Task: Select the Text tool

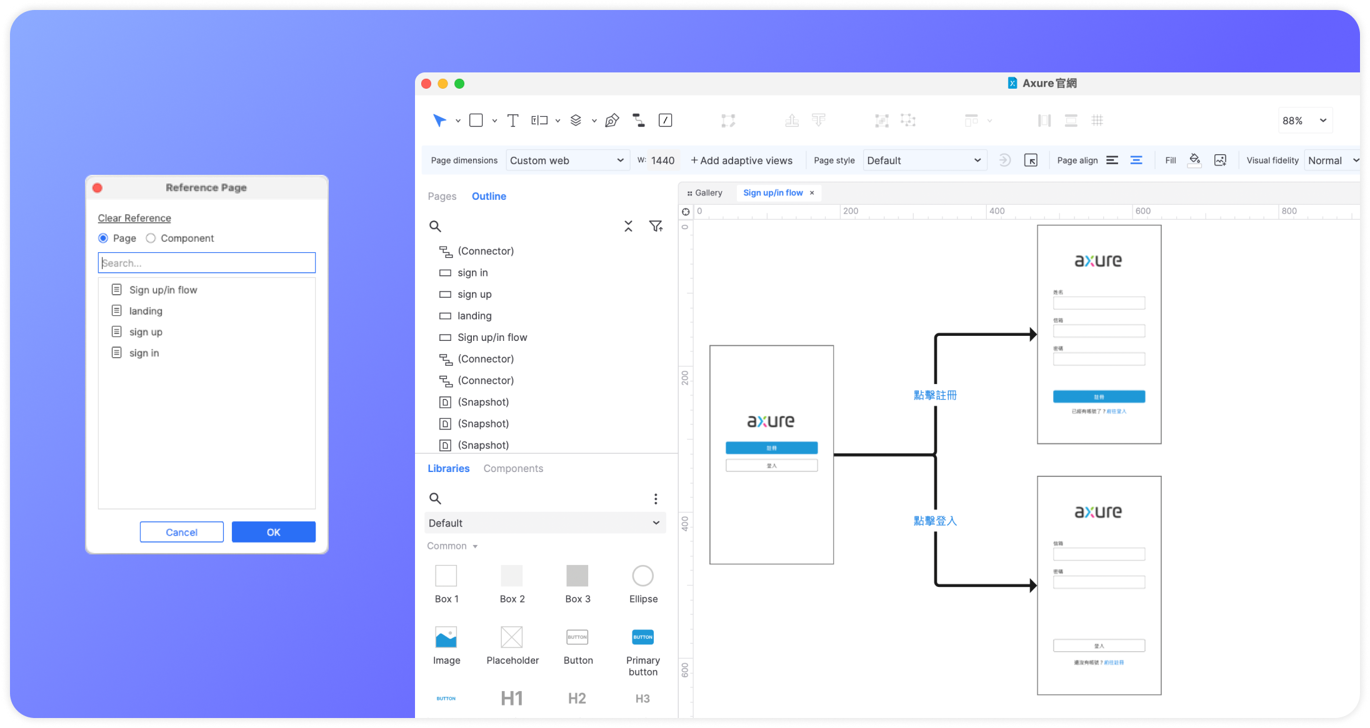Action: (512, 121)
